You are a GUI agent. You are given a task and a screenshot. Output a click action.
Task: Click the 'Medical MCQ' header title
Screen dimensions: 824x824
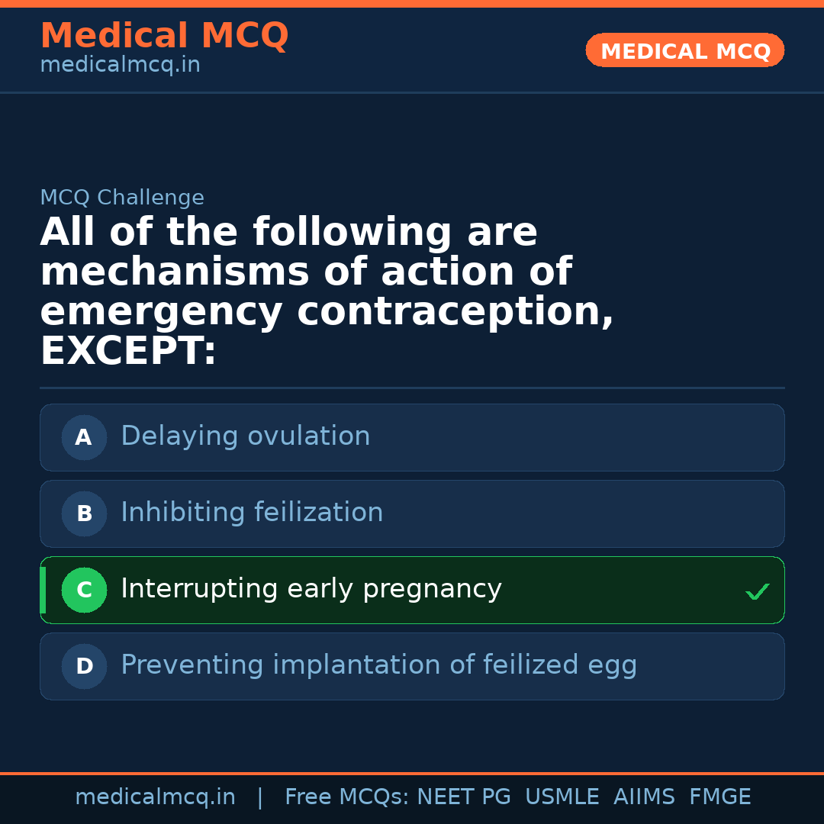[164, 36]
